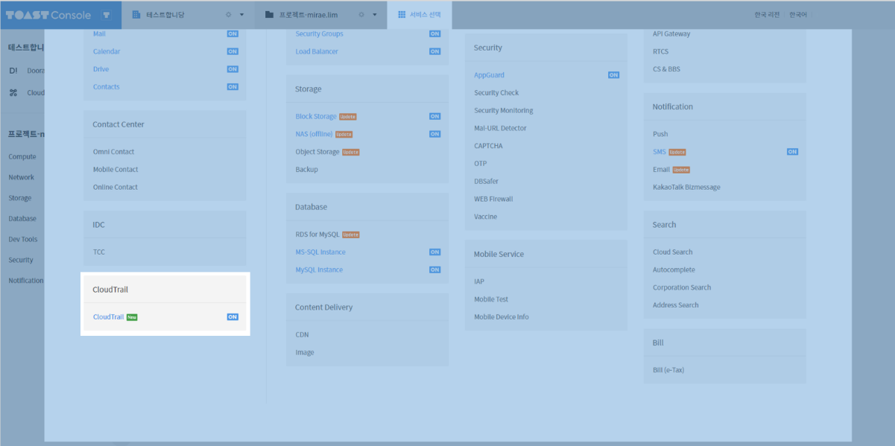This screenshot has width=895, height=446.
Task: Open the Calendar service
Action: pos(107,51)
